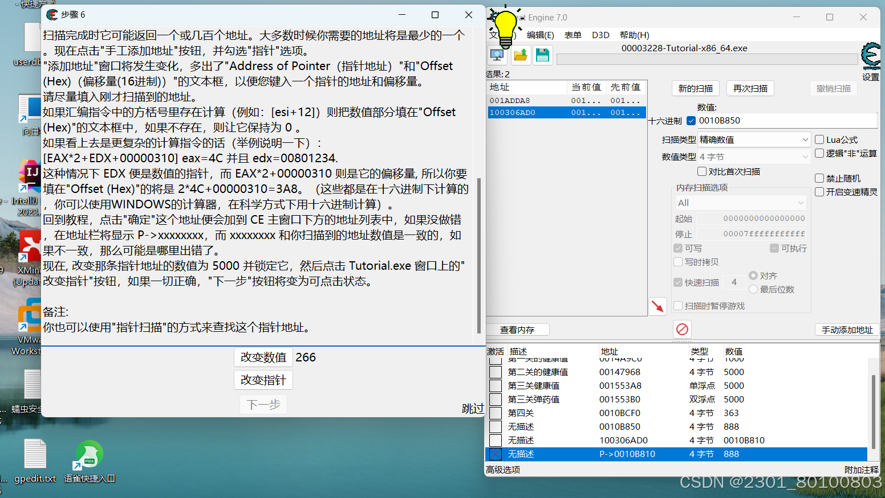The width and height of the screenshot is (885, 498).
Task: Open the 扫描类型 dropdown (精确数值)
Action: [754, 139]
